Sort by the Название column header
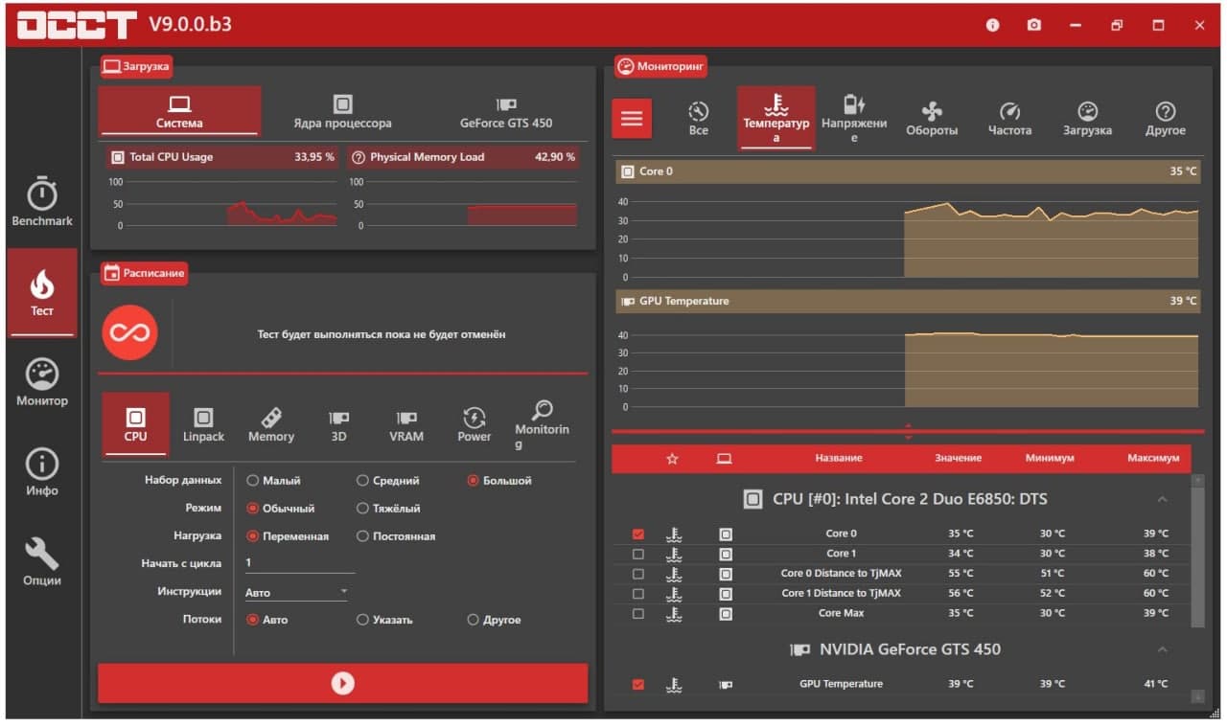1227x727 pixels. click(839, 459)
